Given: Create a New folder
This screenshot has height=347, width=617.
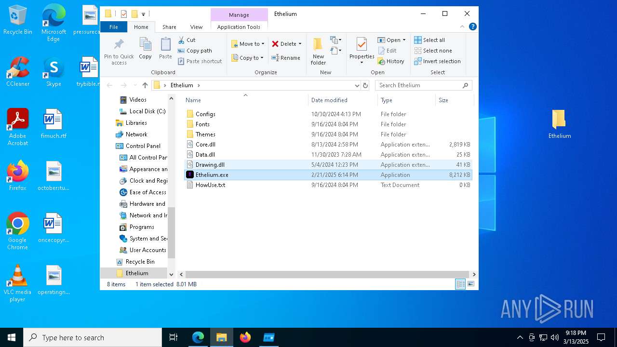Looking at the screenshot, I should click(318, 51).
